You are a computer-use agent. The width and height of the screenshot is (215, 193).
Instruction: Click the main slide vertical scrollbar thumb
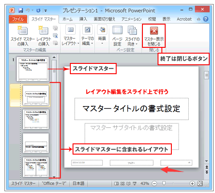207,76
